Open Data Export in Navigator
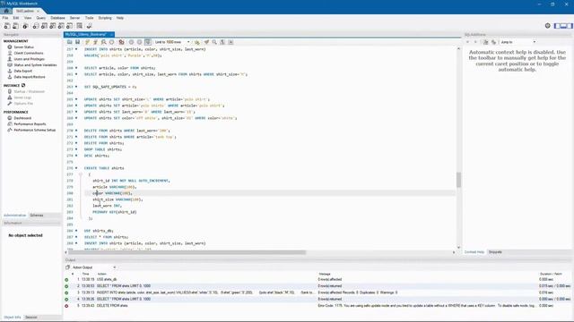 pyautogui.click(x=23, y=71)
